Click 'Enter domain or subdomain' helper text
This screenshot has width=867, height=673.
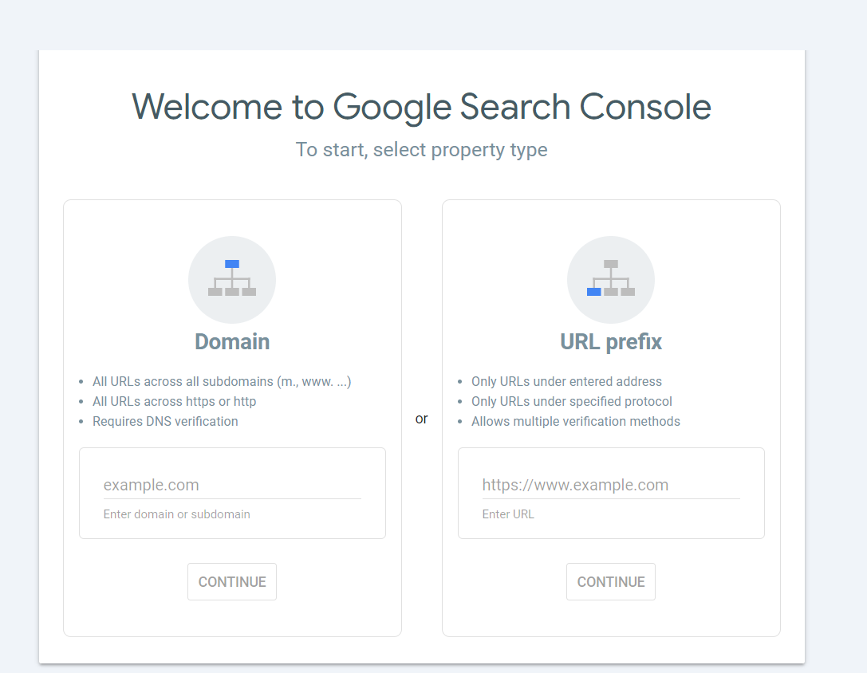pyautogui.click(x=177, y=514)
